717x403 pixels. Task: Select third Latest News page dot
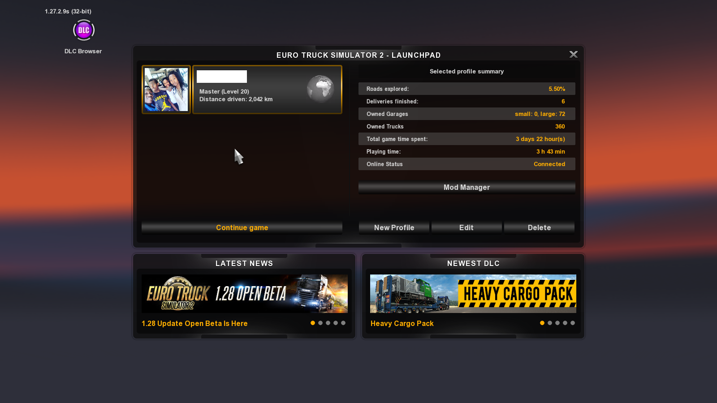click(x=328, y=323)
